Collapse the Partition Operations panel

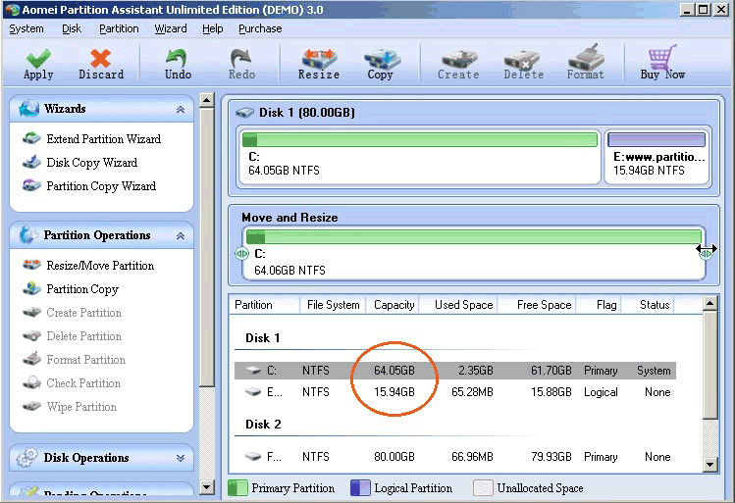pyautogui.click(x=181, y=236)
